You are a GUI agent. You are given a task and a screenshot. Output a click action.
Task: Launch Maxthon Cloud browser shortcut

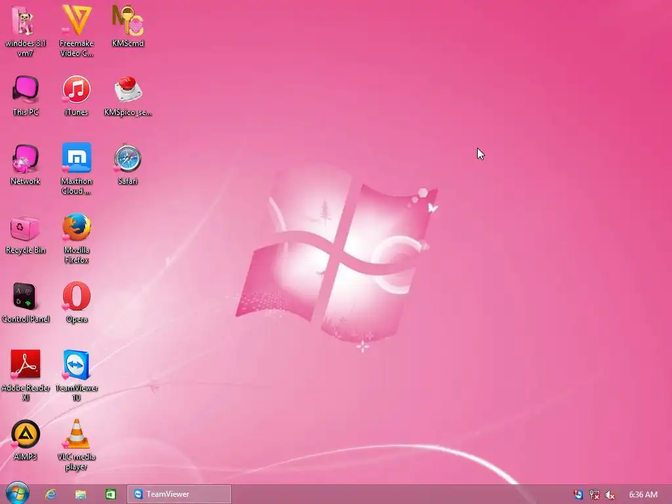[76, 169]
